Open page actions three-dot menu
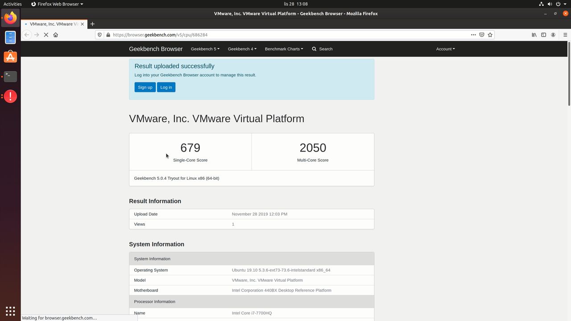Viewport: 571px width, 321px height. (x=473, y=35)
